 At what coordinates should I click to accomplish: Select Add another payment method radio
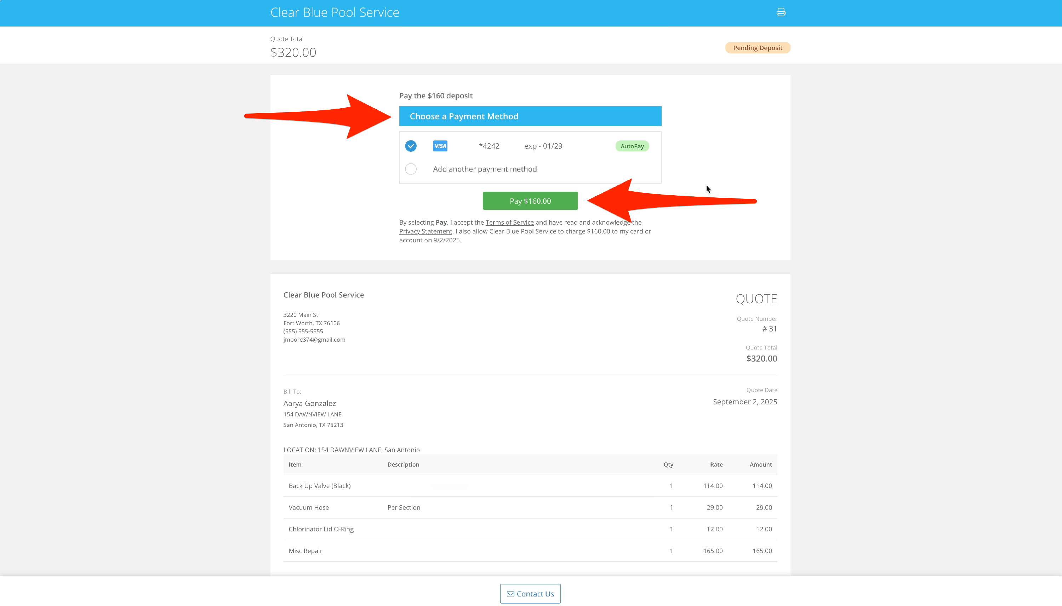pos(411,169)
